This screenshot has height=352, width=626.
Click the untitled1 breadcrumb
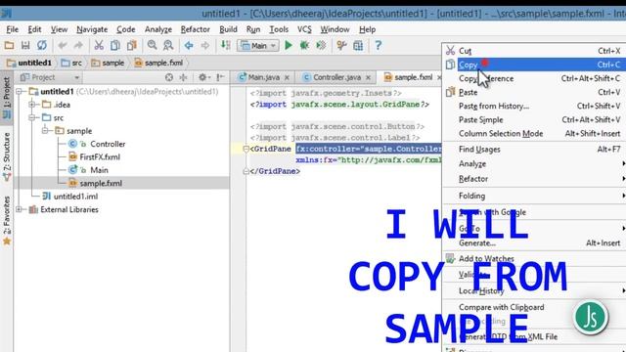click(29, 63)
